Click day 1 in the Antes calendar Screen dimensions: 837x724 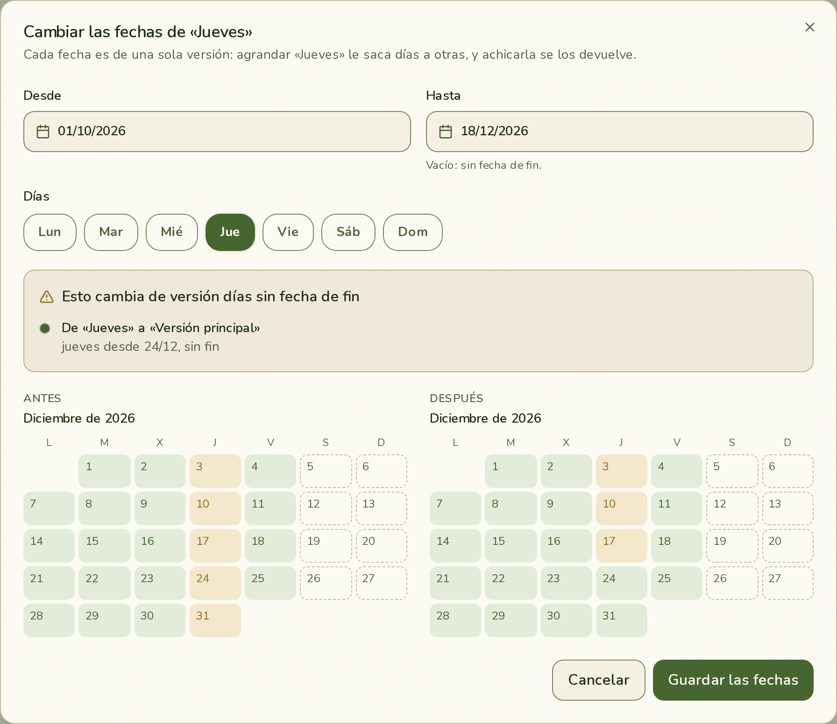[x=105, y=471]
